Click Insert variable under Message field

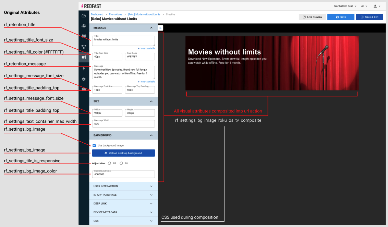146,82
